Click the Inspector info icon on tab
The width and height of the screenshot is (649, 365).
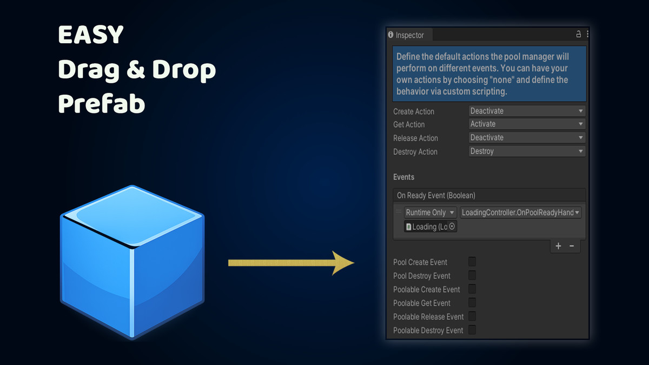tap(391, 35)
